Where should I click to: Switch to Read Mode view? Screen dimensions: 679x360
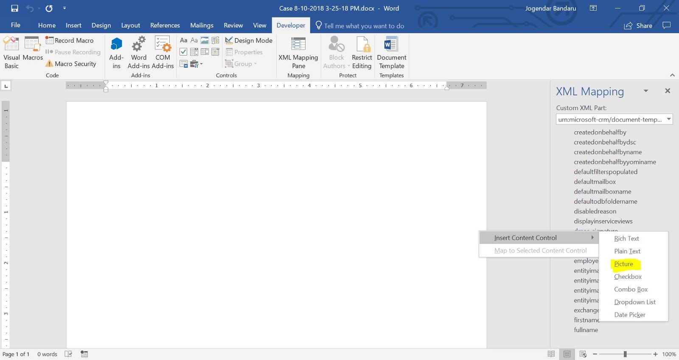point(551,354)
